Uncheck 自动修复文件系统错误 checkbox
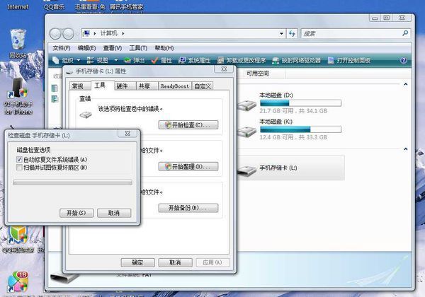 click(19, 160)
